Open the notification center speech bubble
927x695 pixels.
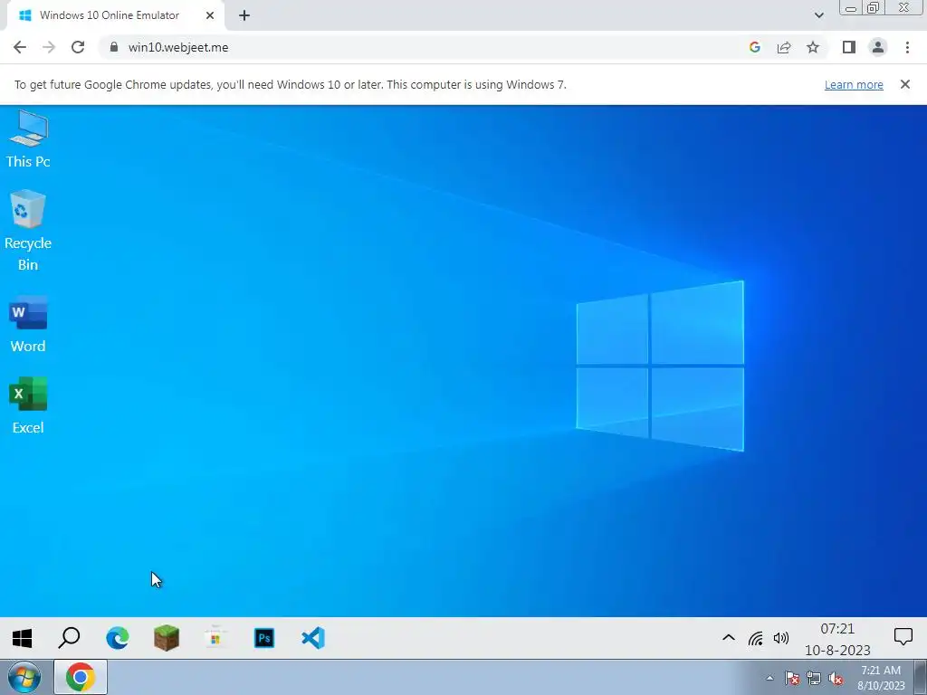[x=903, y=637]
